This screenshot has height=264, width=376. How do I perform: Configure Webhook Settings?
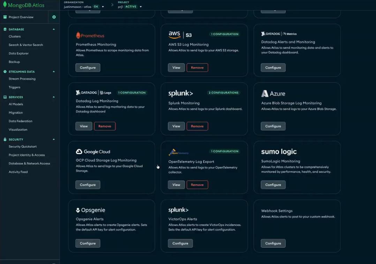273,243
